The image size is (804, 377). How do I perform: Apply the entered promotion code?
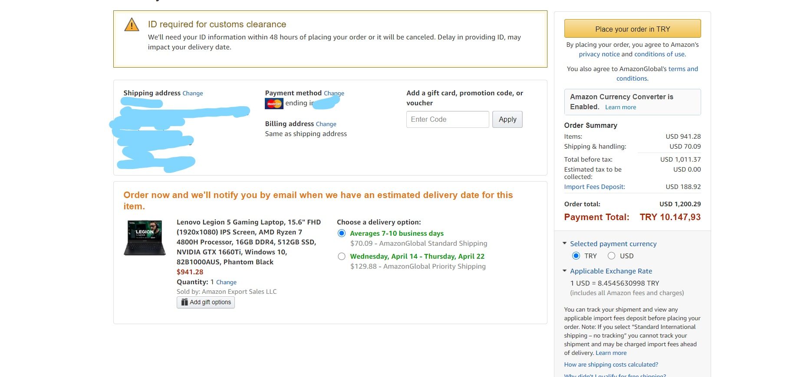(x=507, y=120)
